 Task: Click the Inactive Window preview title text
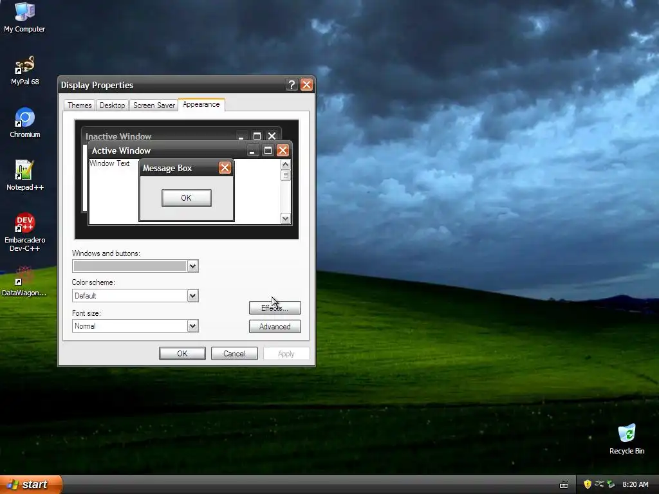click(118, 136)
